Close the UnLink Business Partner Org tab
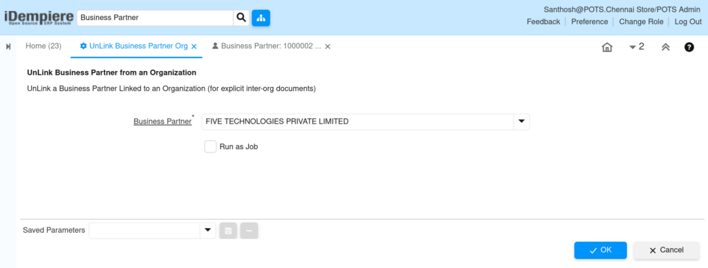The height and width of the screenshot is (268, 708). [194, 46]
